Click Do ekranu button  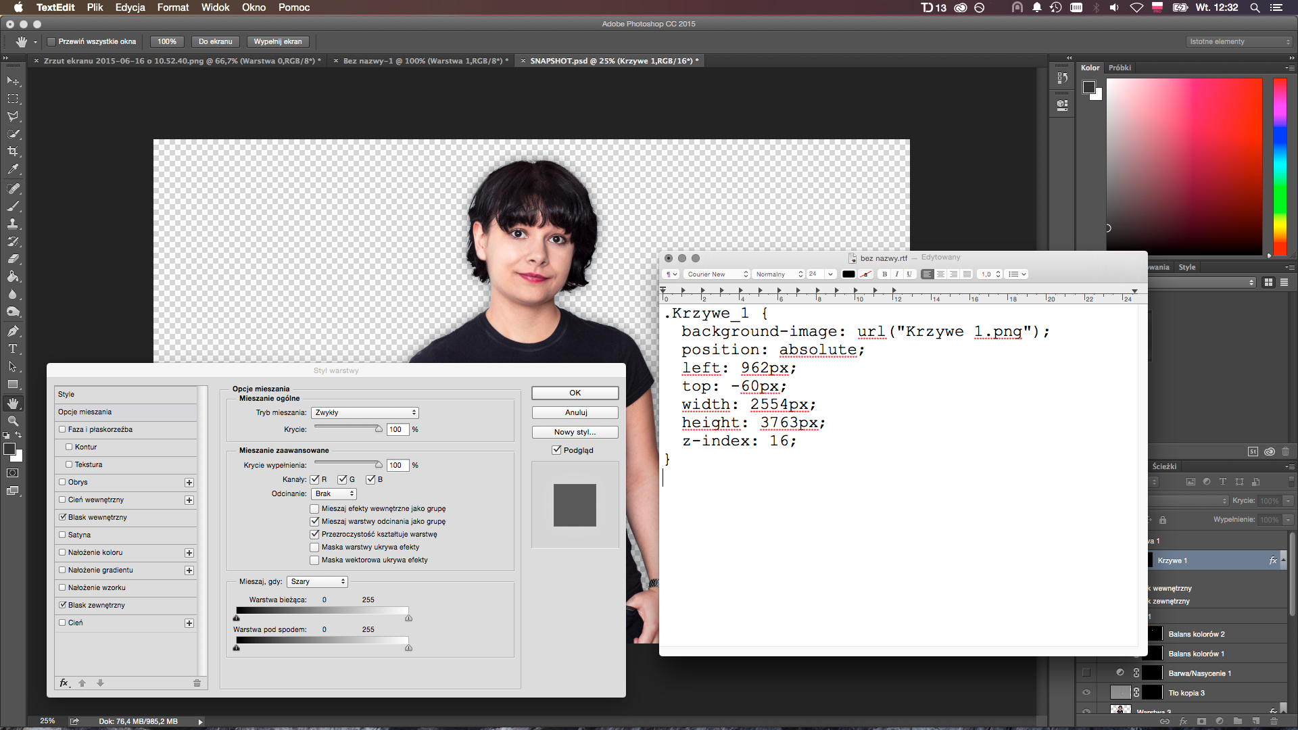(x=215, y=42)
